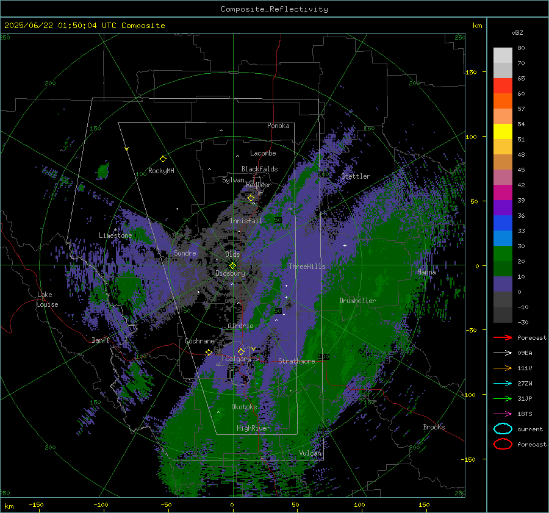
Task: Click the Okotoks label
Action: 244,407
